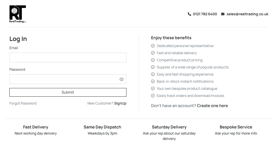This screenshot has width=277, height=146.
Task: Click Create one here link
Action: 212,106
